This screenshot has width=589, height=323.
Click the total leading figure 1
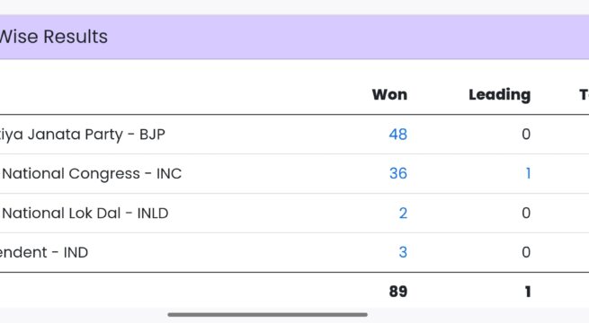click(528, 292)
